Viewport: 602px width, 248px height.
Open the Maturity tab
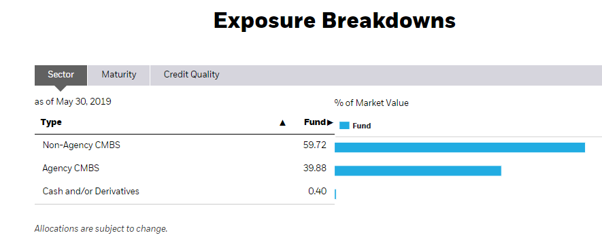point(118,75)
